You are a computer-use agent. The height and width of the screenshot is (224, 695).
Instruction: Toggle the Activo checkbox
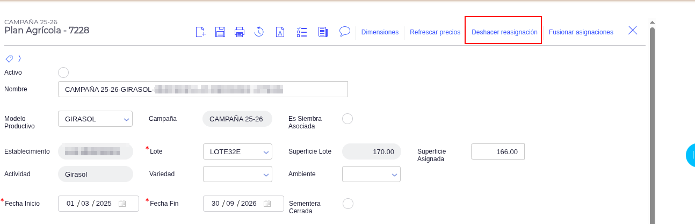[63, 72]
